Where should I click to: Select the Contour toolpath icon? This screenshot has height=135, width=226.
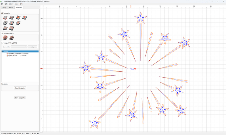point(5,18)
